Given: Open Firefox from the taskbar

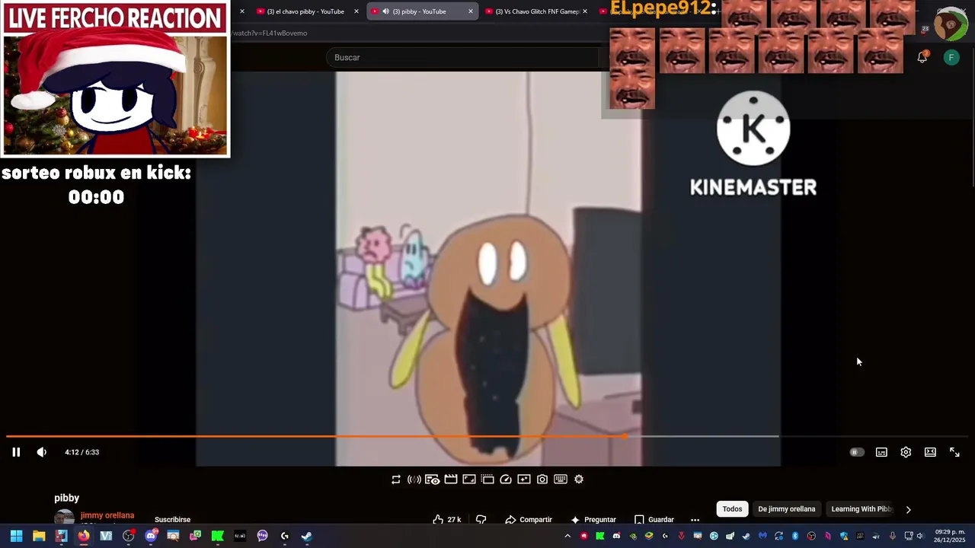Looking at the screenshot, I should click(x=84, y=536).
